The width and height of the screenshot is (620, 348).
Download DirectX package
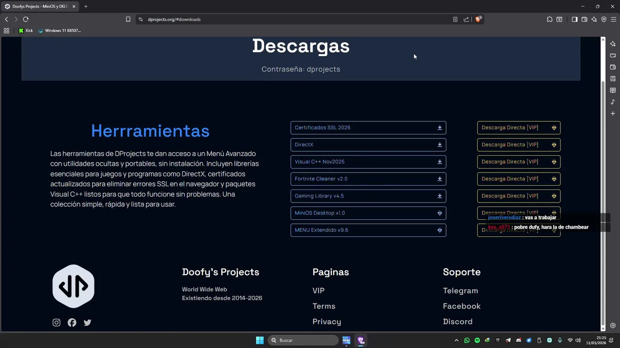click(368, 145)
